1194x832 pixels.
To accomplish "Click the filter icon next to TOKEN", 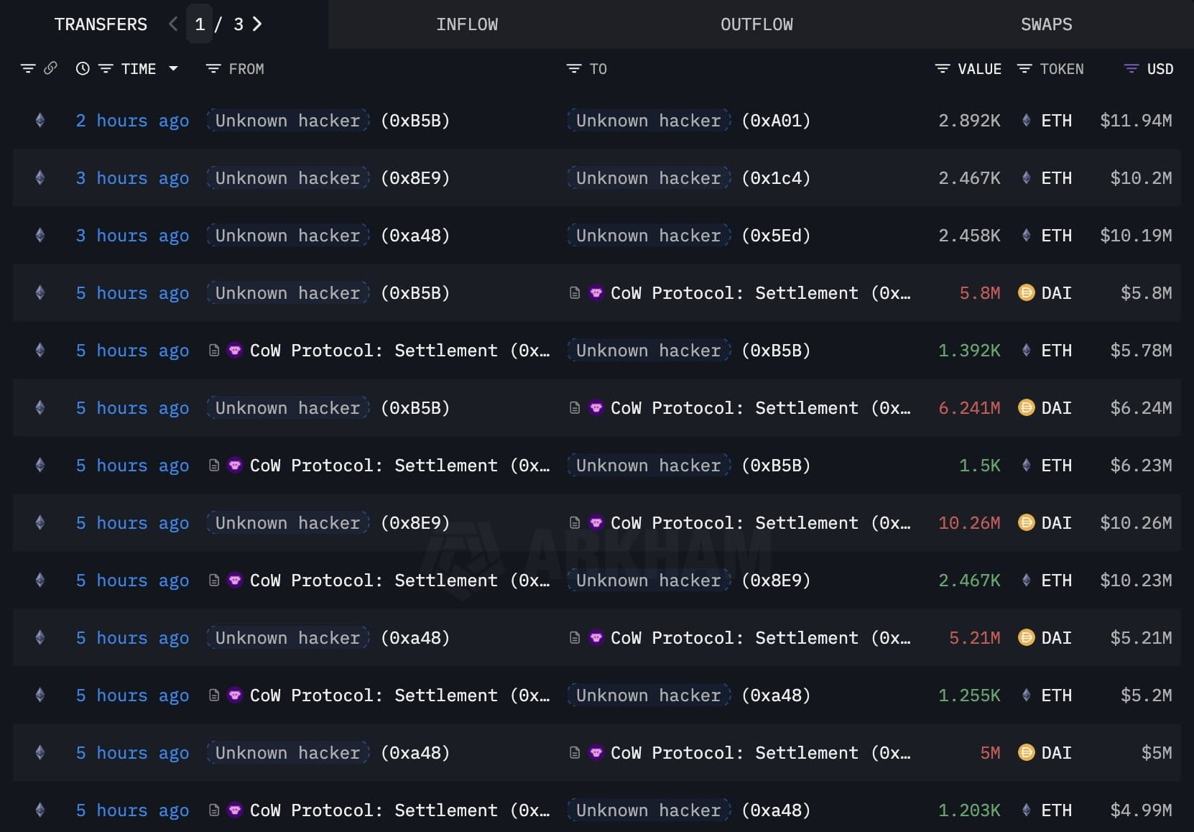I will click(1024, 68).
